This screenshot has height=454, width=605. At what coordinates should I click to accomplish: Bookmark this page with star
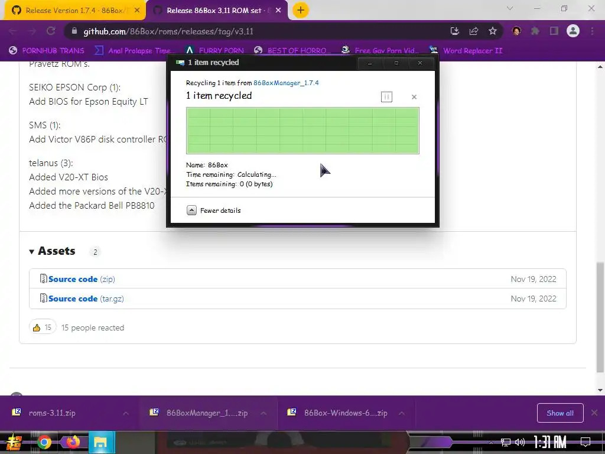(x=493, y=31)
